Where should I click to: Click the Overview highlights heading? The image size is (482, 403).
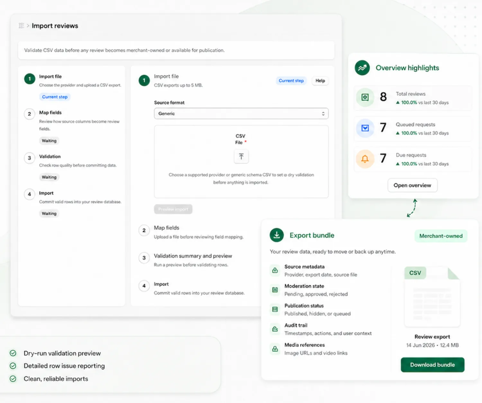tap(407, 68)
